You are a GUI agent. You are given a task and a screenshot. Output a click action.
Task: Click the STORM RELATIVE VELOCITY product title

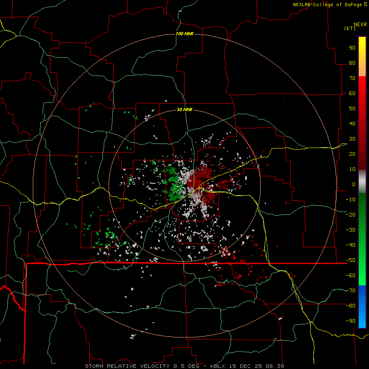coord(127,366)
